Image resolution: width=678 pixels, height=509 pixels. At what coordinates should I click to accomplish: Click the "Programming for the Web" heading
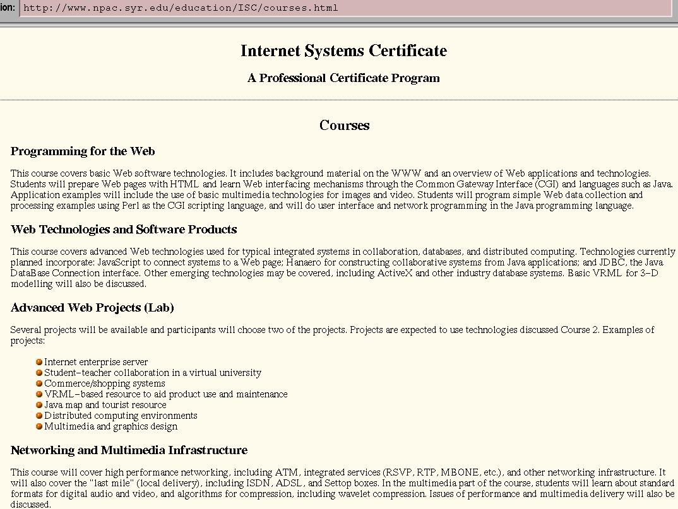[83, 151]
